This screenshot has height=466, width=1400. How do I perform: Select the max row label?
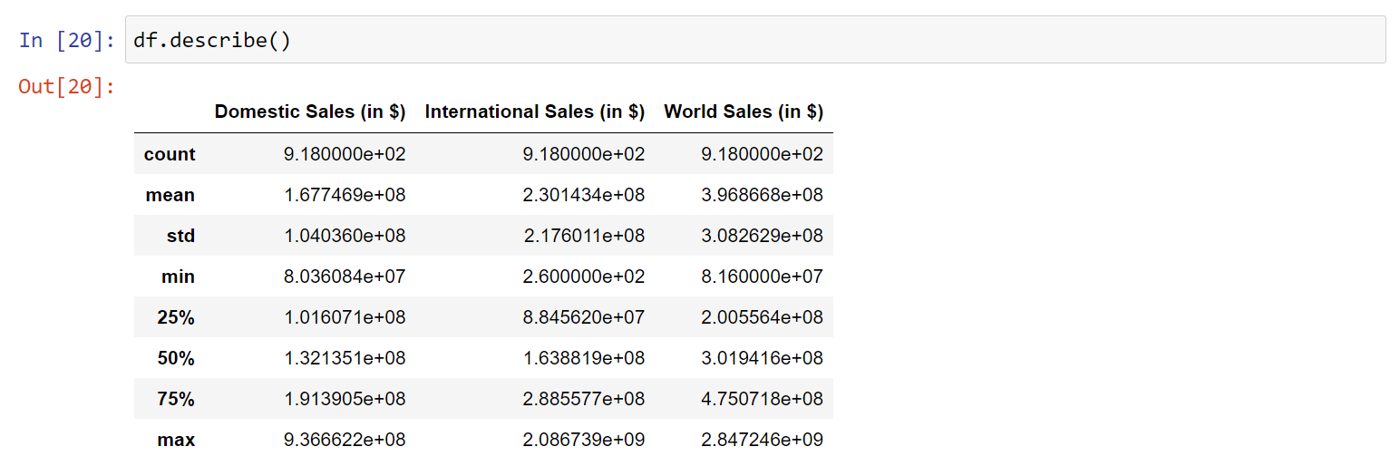(176, 440)
